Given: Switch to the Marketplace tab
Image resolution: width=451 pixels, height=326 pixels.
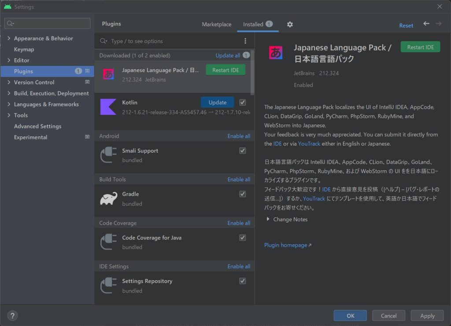Looking at the screenshot, I should point(217,24).
